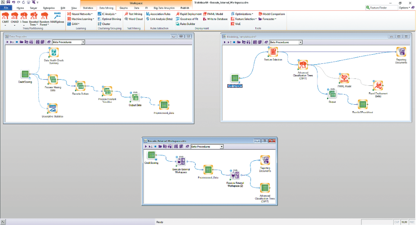Open Link Analysis (Beta)
416x225 pixels.
159,19
